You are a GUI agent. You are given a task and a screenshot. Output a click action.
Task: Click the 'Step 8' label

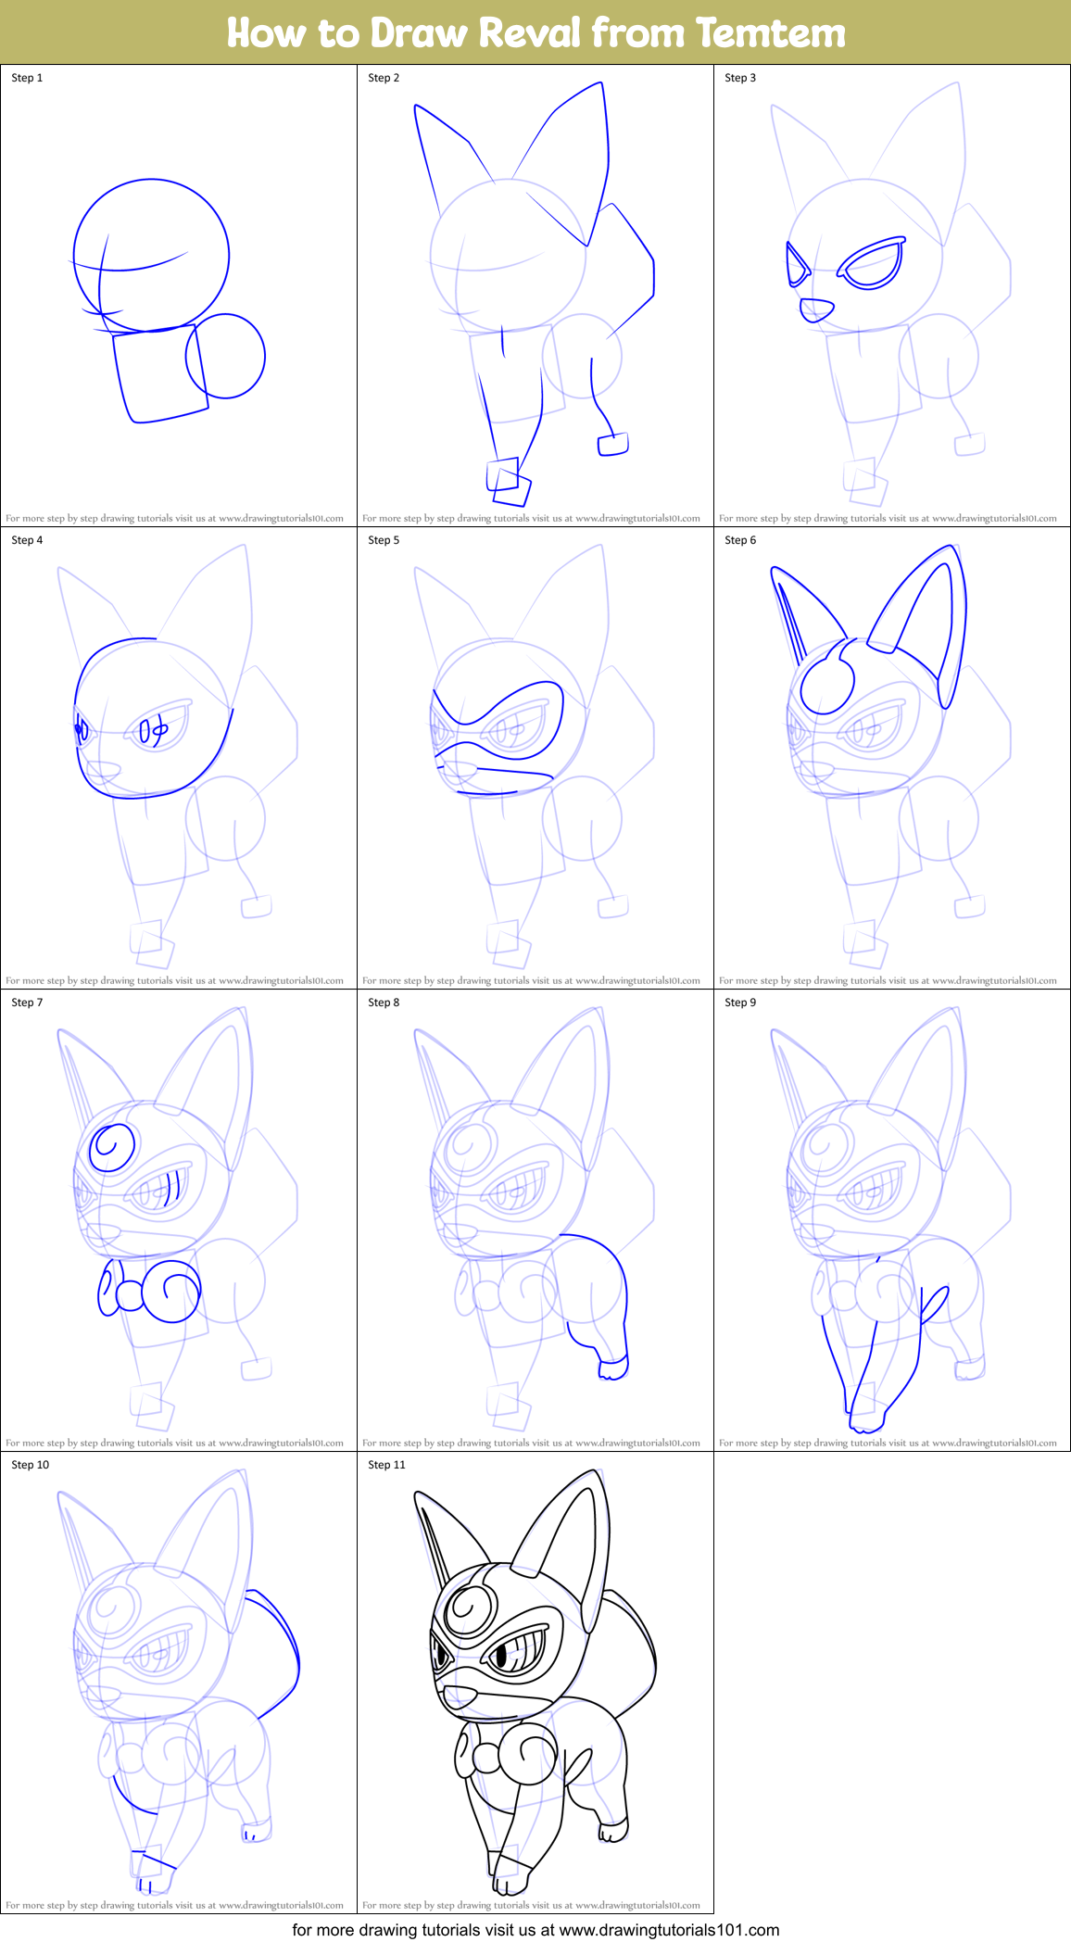[x=384, y=1003]
